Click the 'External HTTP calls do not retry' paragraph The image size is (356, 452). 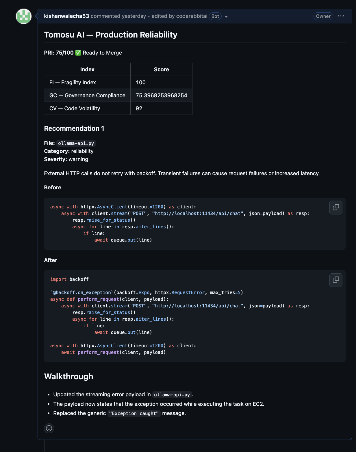click(182, 173)
